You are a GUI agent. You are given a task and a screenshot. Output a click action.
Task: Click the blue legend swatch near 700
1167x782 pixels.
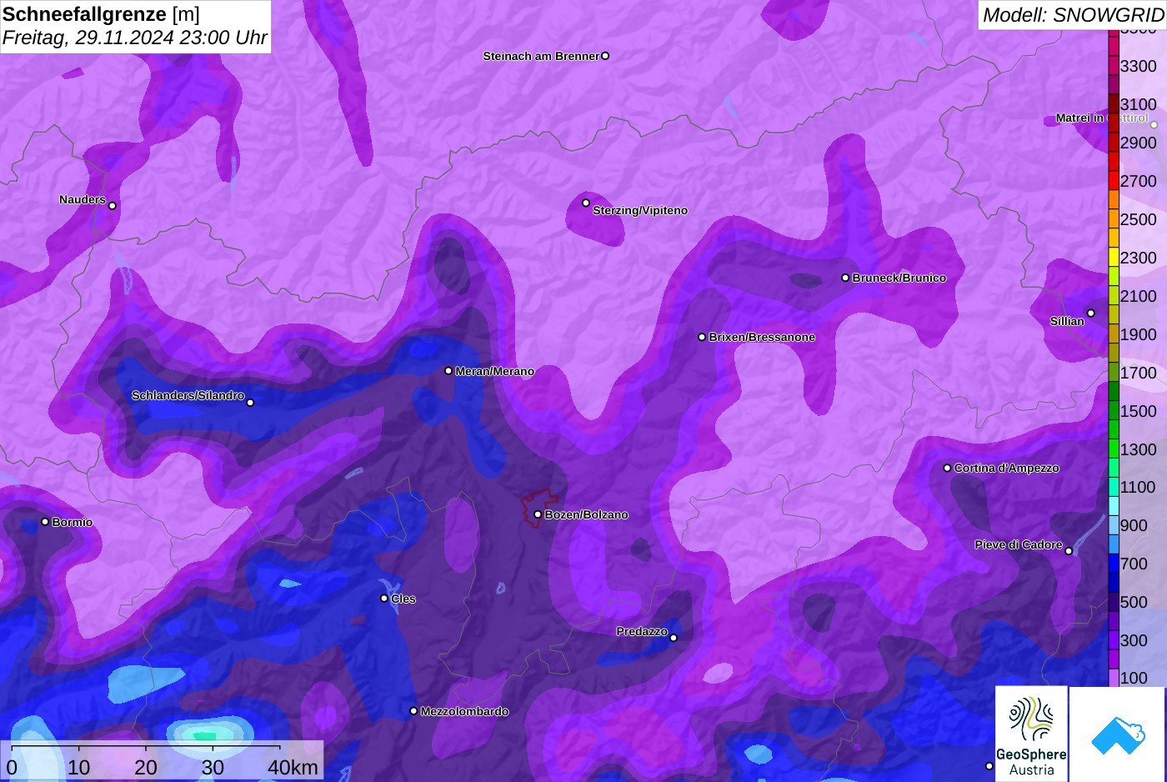click(1114, 564)
